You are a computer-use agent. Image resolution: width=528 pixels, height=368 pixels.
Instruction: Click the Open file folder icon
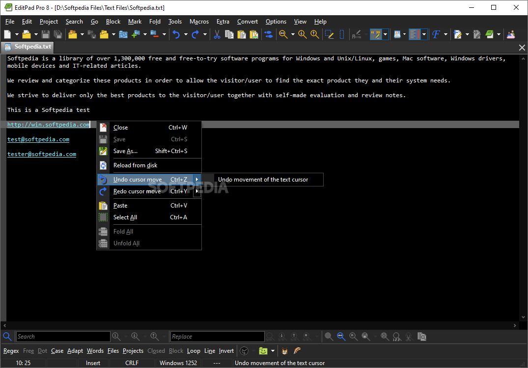[26, 34]
